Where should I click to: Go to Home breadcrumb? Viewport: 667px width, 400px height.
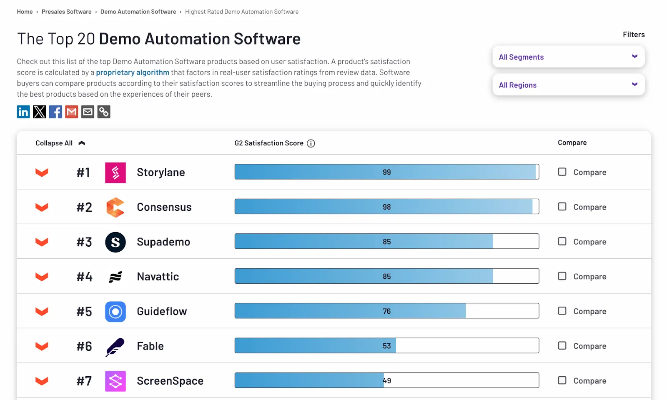[x=25, y=12]
